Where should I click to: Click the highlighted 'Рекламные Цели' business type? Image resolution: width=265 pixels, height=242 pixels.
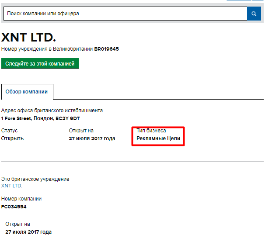coord(158,139)
